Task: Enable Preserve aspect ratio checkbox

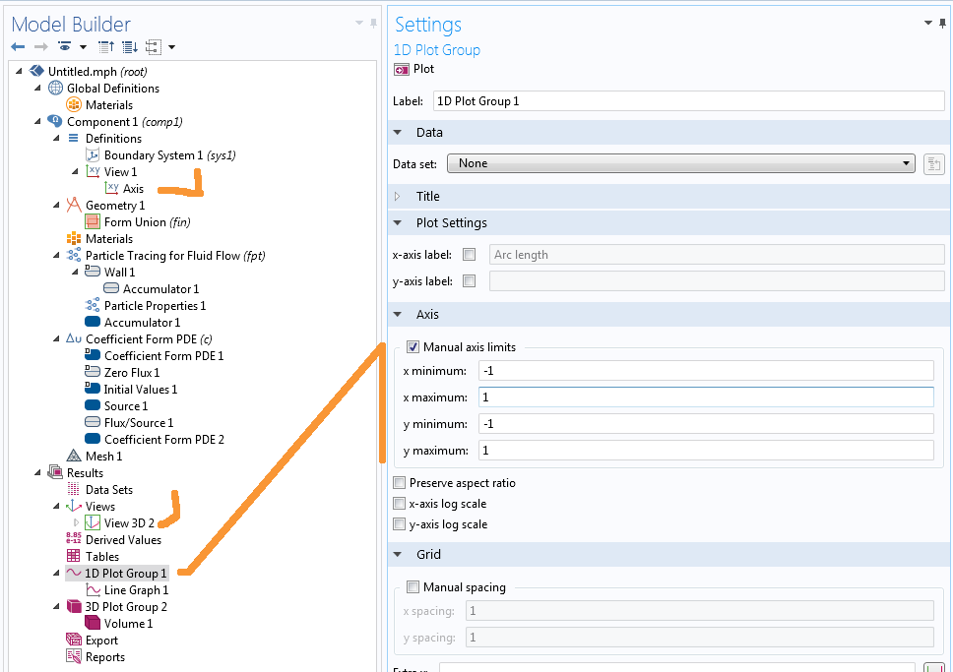Action: coord(399,483)
